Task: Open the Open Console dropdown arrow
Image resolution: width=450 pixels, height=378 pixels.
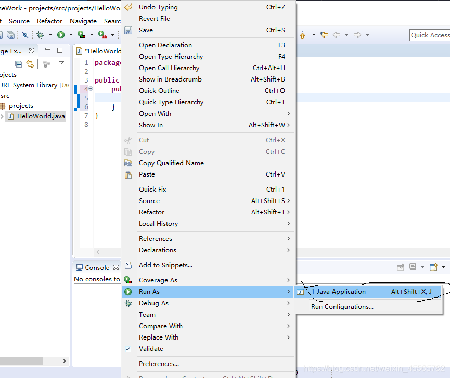Action: pos(443,267)
